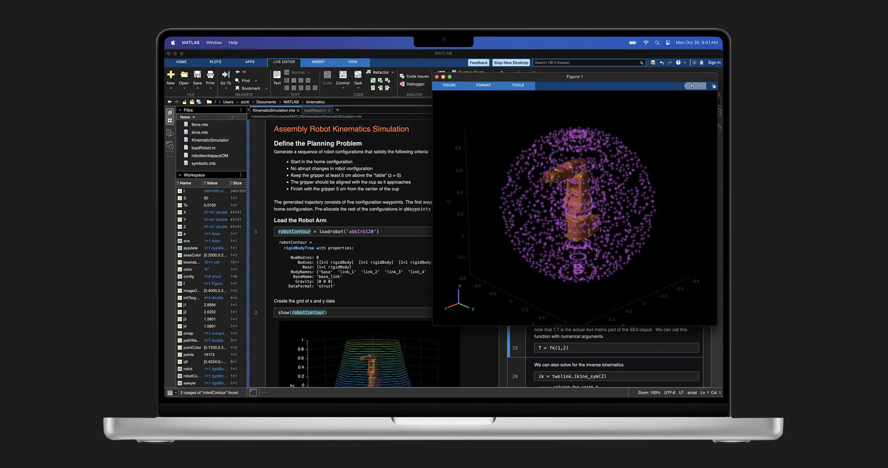888x468 pixels.
Task: Click the Feedback button
Action: [479, 63]
